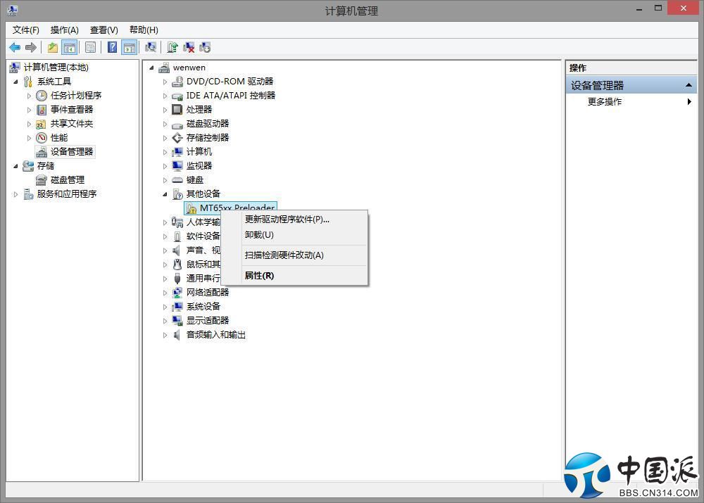
Task: Click the Update driver software toolbar icon
Action: click(172, 47)
